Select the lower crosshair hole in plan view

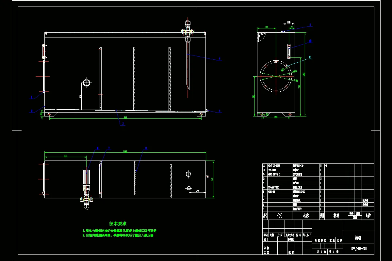[x=188, y=188]
